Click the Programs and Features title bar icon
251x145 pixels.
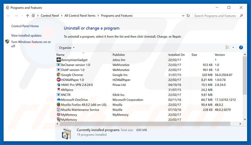click(x=7, y=8)
